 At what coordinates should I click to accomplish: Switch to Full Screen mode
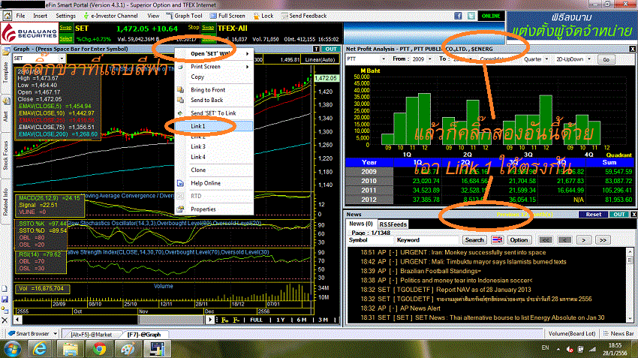point(227,16)
